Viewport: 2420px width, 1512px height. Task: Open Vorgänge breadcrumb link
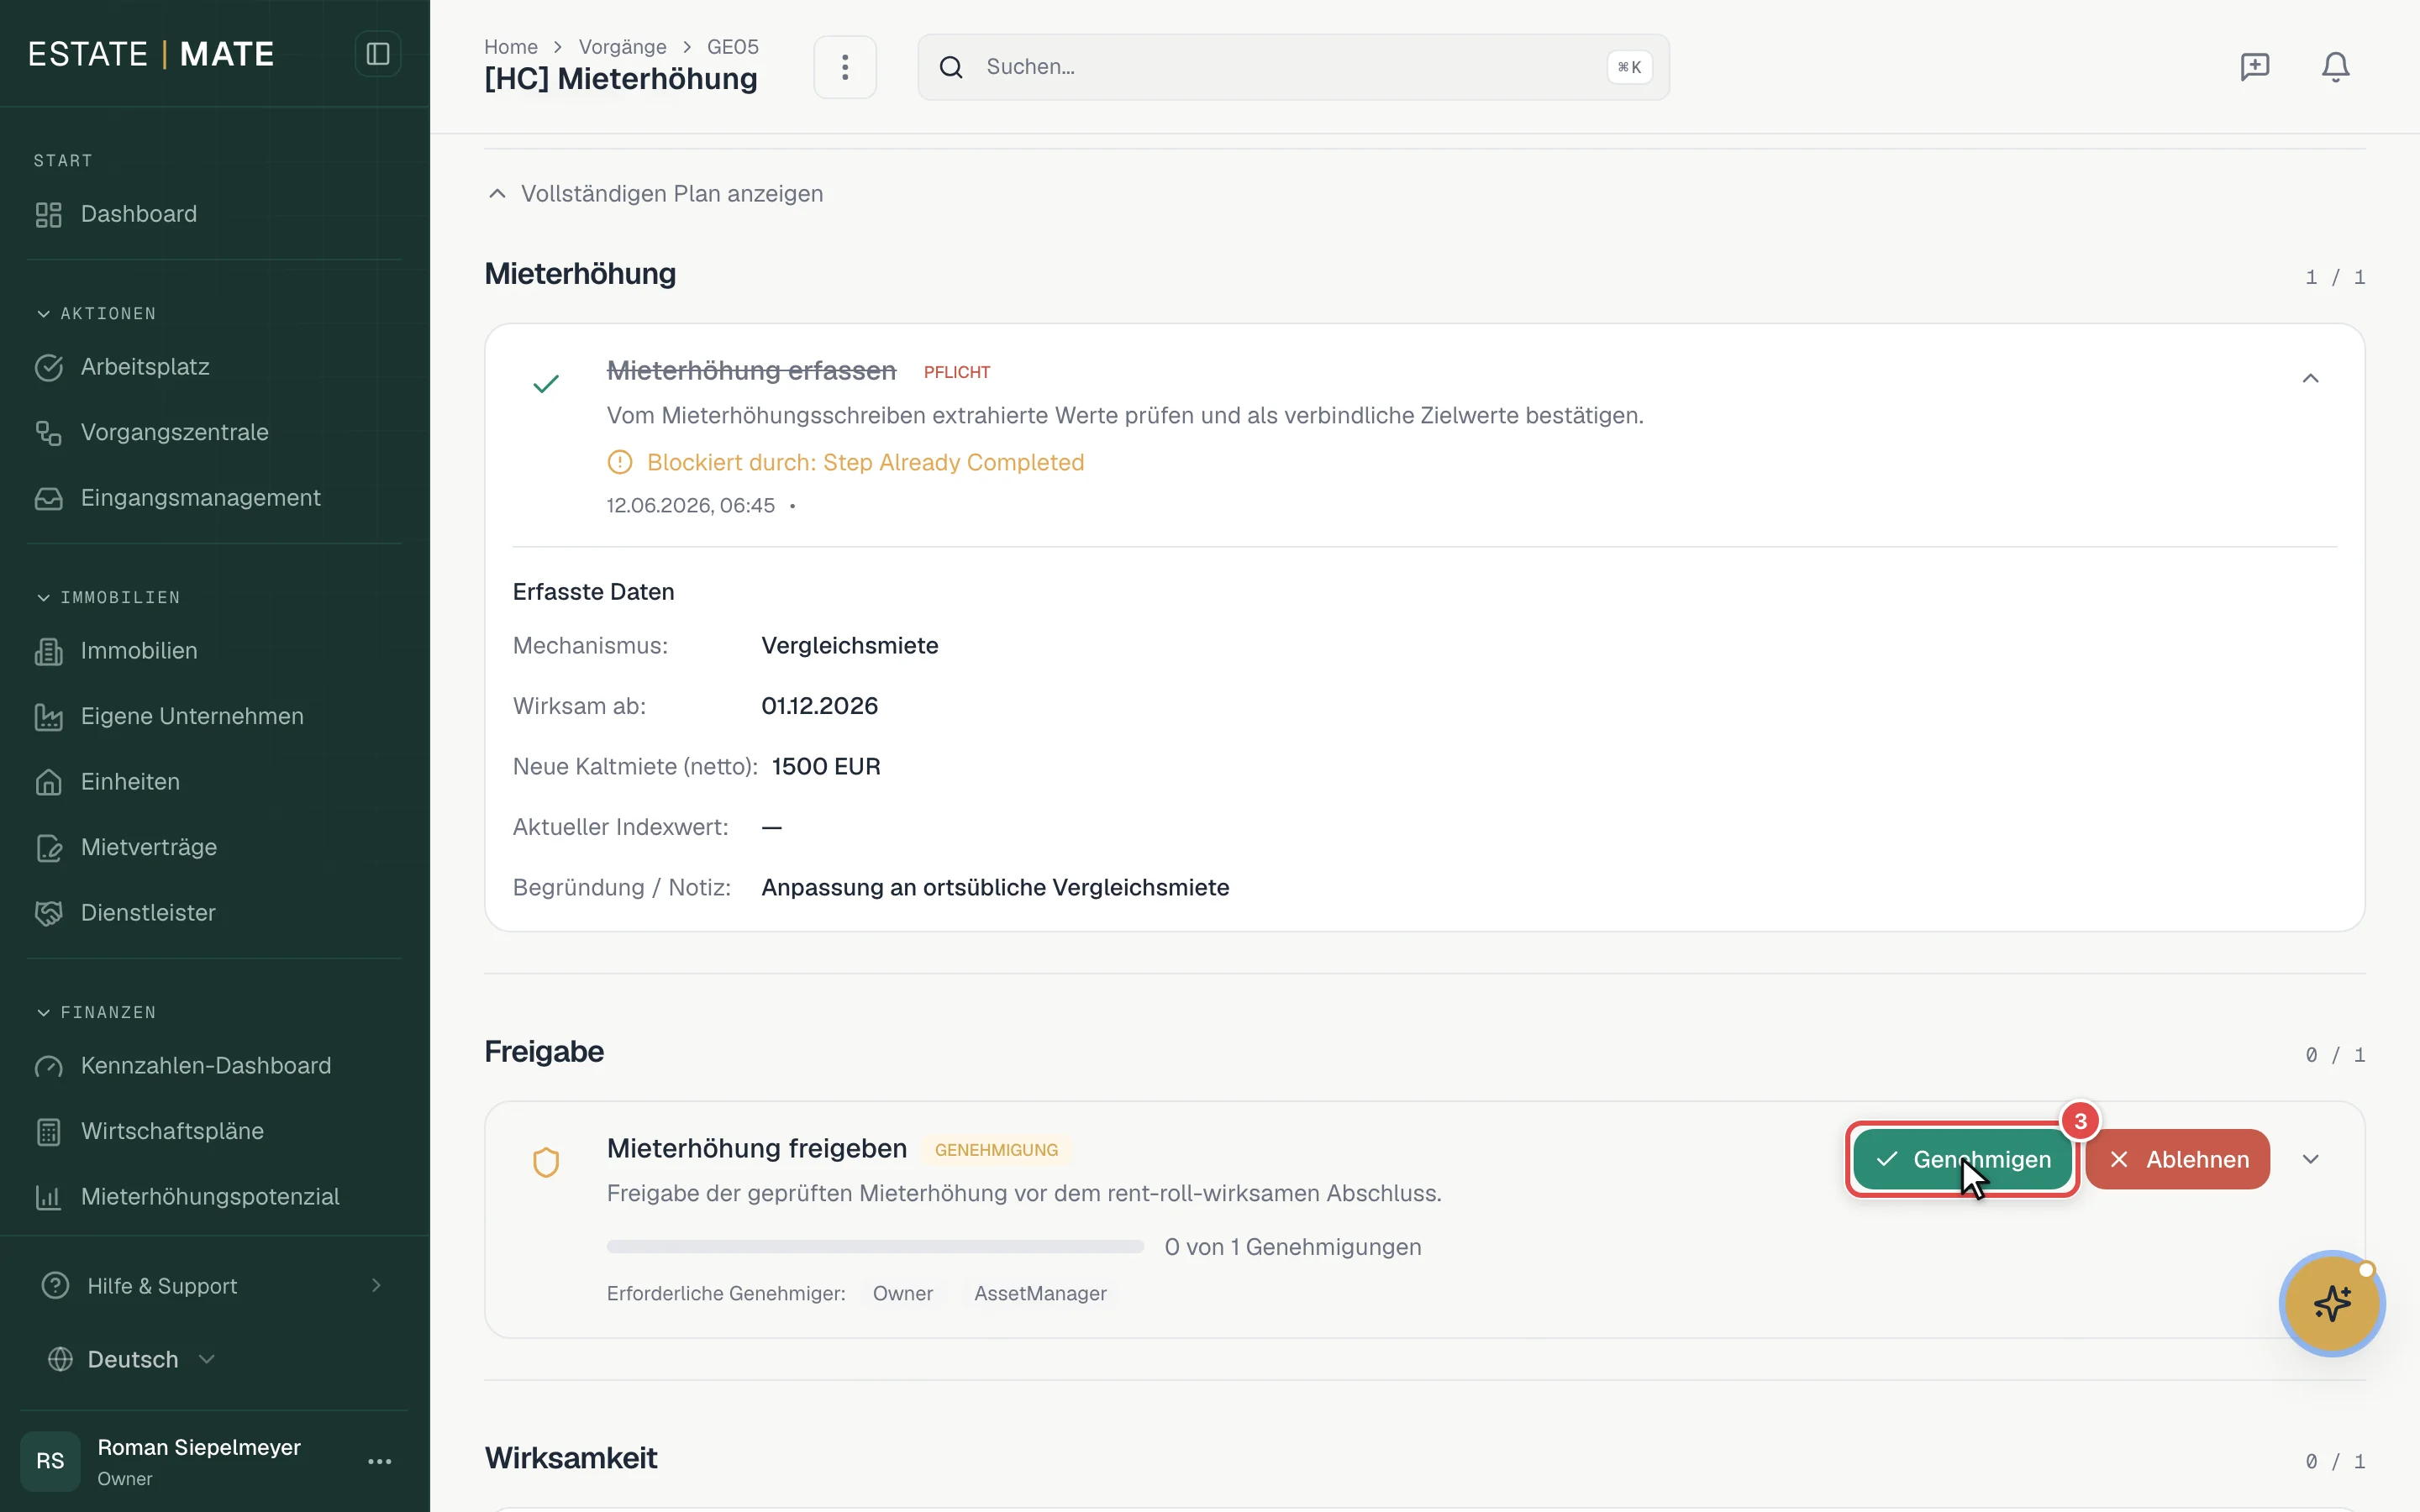622,47
